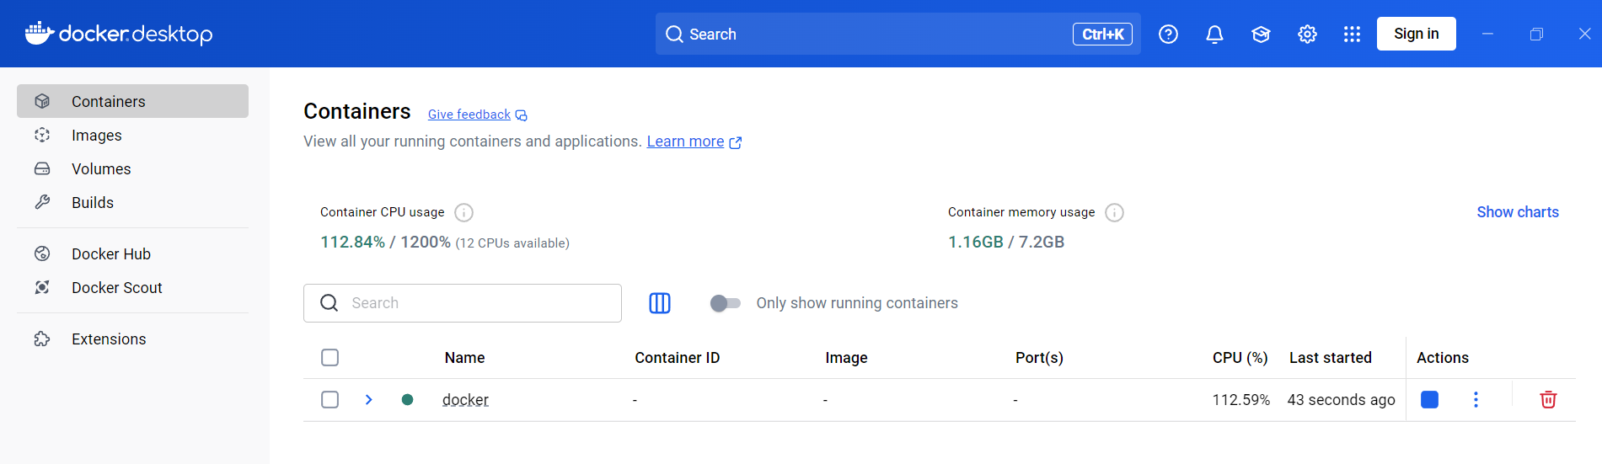Select Builds in the sidebar

click(132, 202)
